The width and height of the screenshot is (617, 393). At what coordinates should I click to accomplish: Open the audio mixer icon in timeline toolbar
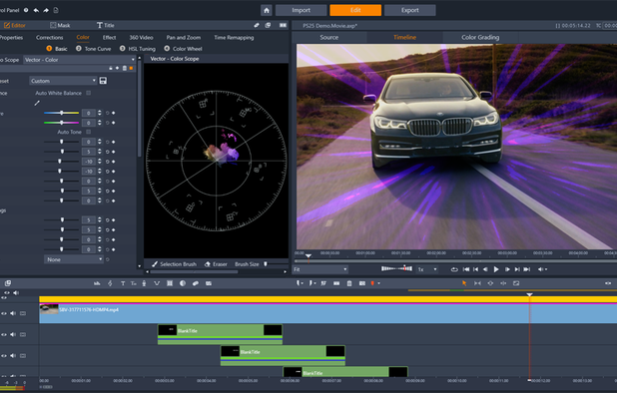tap(97, 283)
